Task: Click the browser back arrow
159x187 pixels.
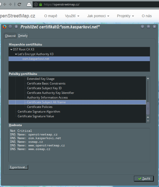Action: [x=5, y=4]
